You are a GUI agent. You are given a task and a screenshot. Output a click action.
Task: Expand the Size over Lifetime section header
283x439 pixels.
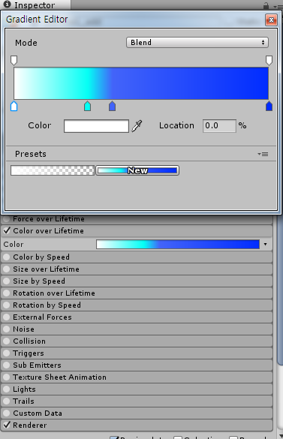pyautogui.click(x=137, y=269)
